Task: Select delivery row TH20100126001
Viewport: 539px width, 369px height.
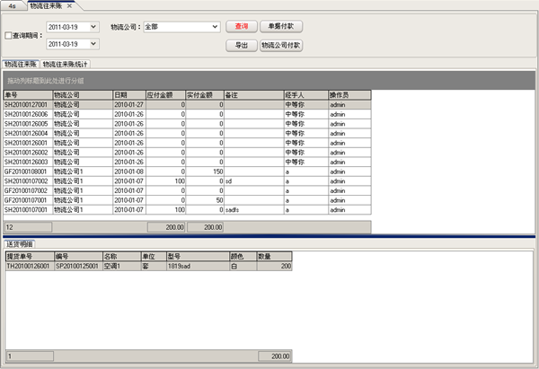Action: [x=29, y=267]
